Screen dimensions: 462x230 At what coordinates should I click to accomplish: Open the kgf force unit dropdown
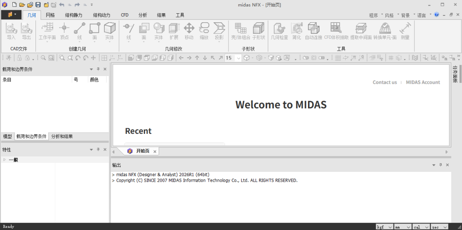(385, 227)
